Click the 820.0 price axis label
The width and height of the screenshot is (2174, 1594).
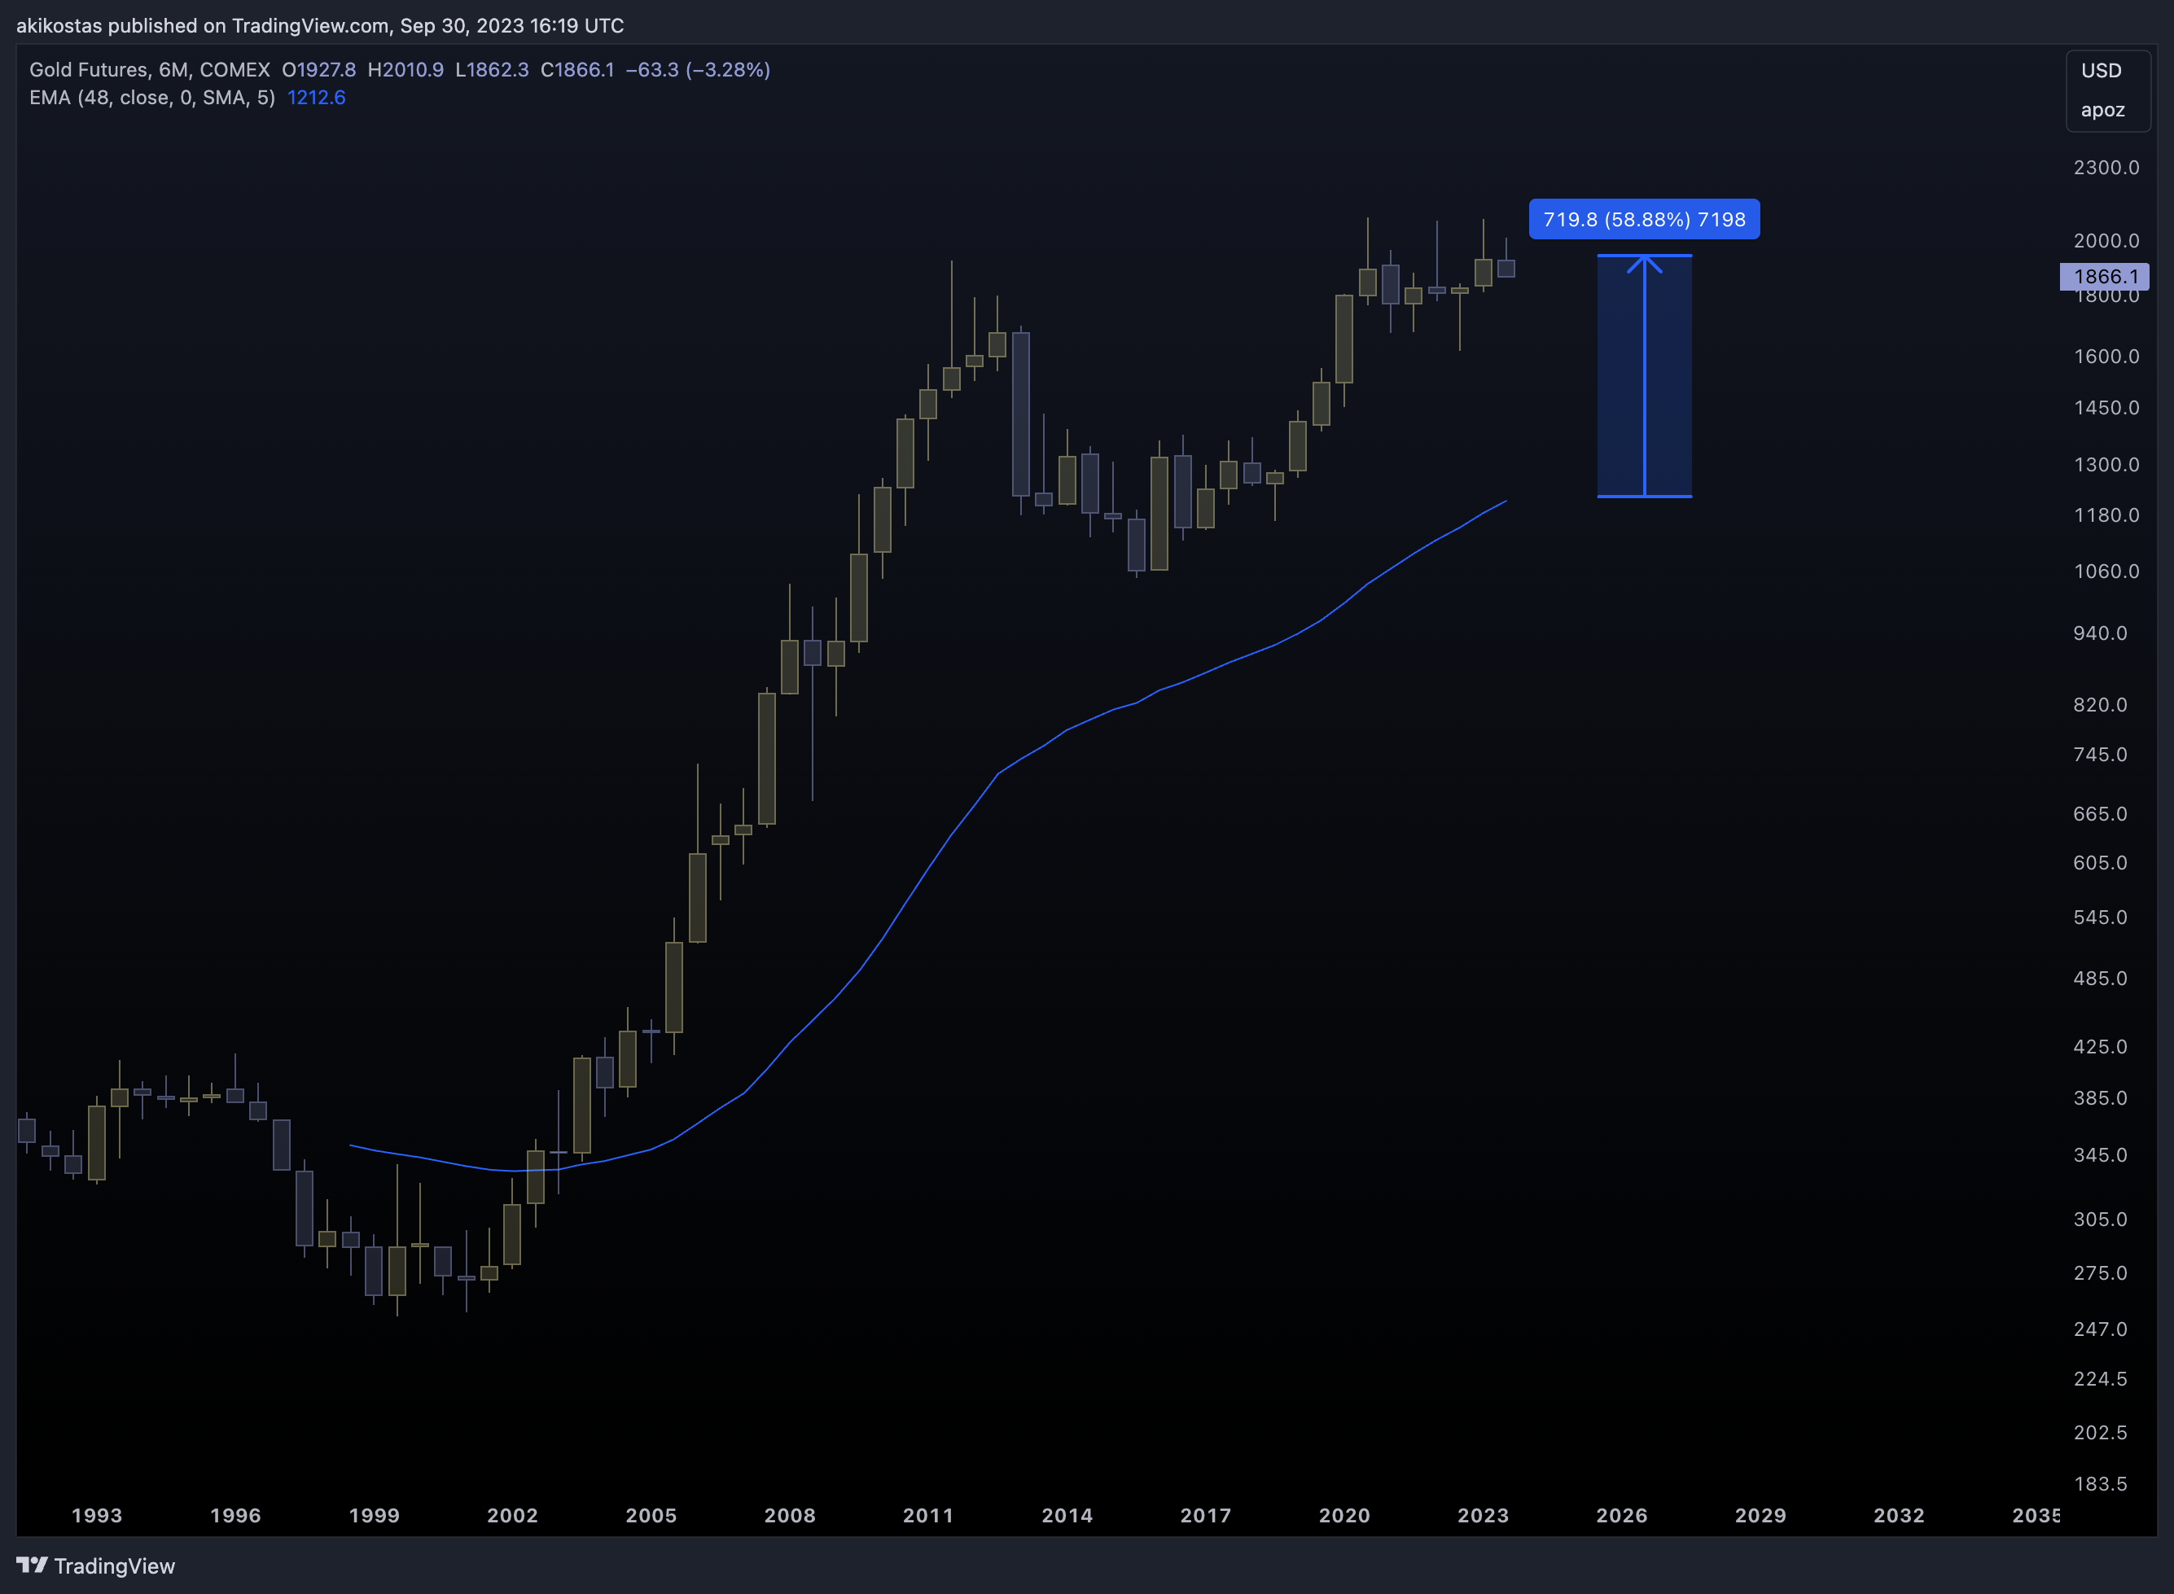tap(2101, 704)
